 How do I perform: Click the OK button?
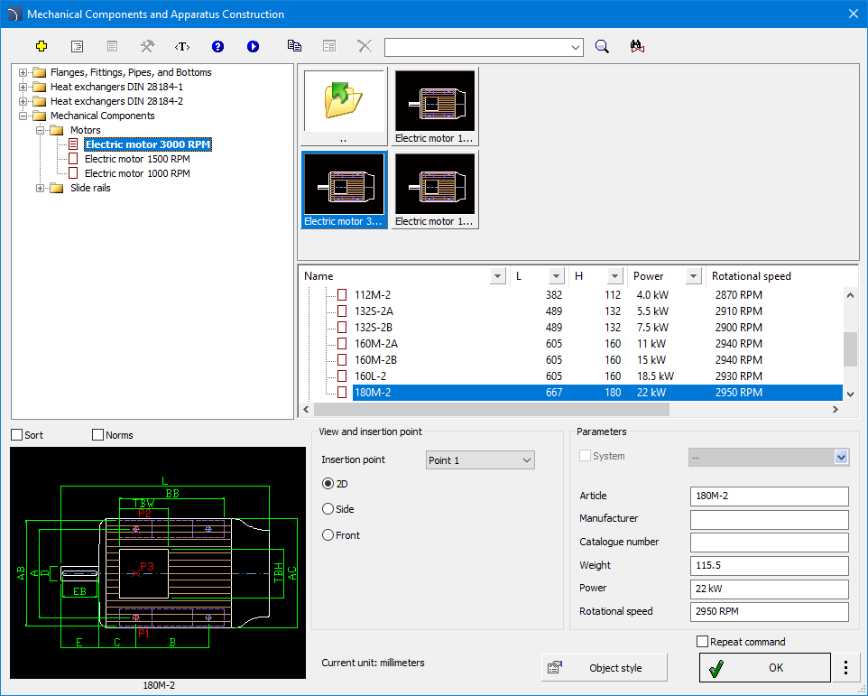coord(765,668)
